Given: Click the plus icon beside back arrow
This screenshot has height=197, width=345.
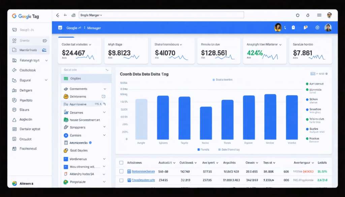Looking at the screenshot, I should pos(65,15).
